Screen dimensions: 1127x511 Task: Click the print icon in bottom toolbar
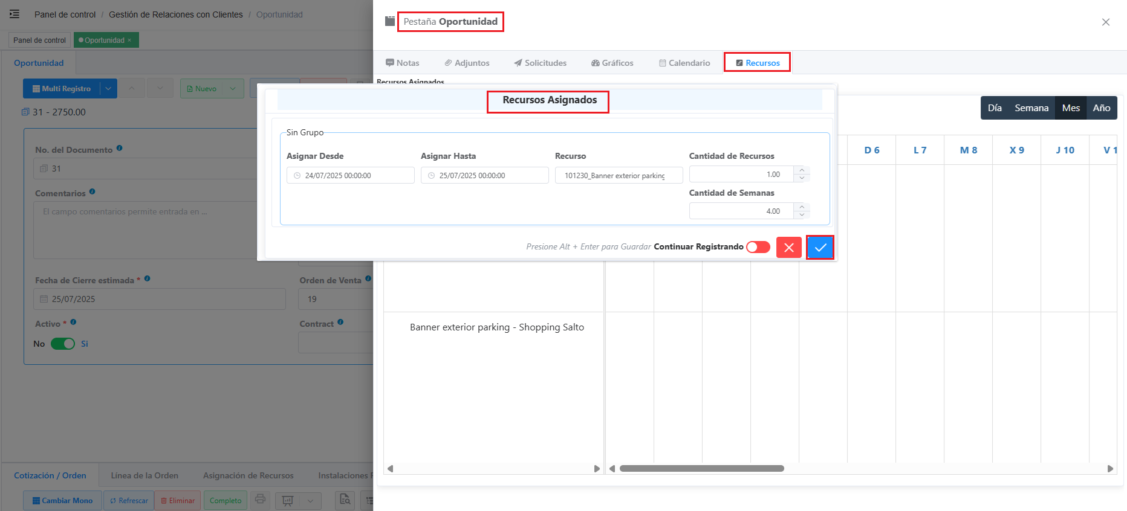click(x=260, y=500)
